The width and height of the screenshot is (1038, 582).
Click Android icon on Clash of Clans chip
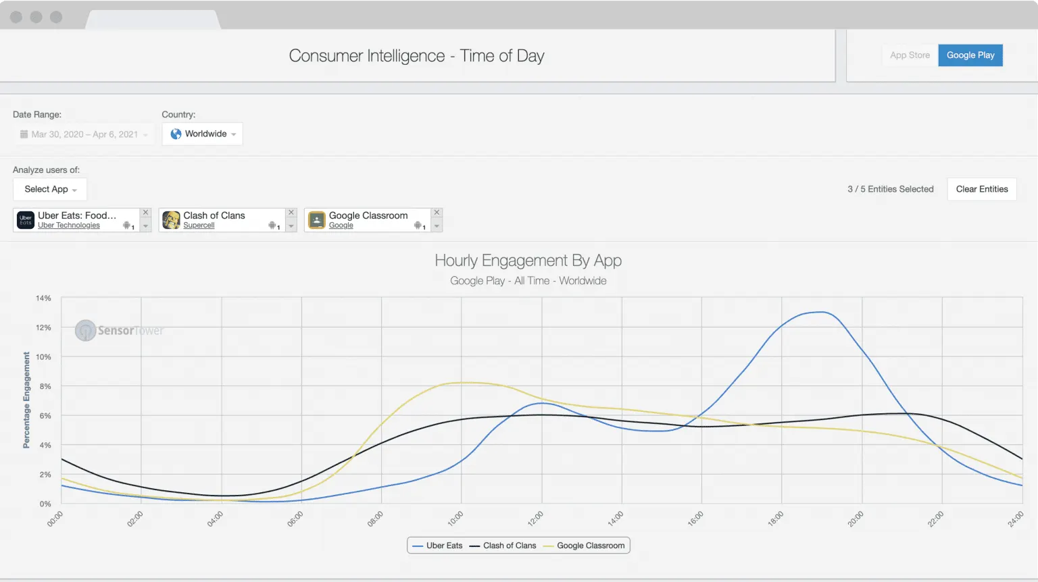point(272,226)
